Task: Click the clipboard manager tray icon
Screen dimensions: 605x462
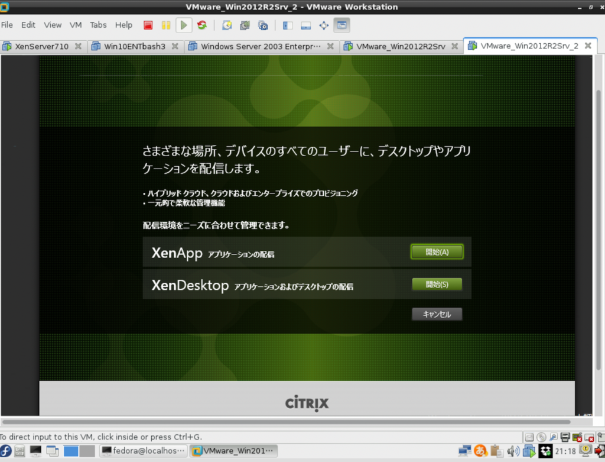Action: click(496, 451)
